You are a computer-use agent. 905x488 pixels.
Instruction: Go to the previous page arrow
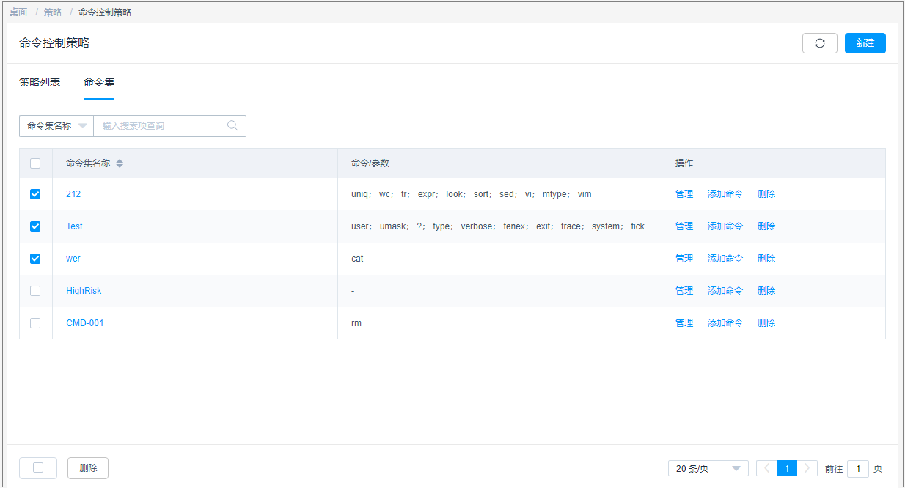coord(766,468)
